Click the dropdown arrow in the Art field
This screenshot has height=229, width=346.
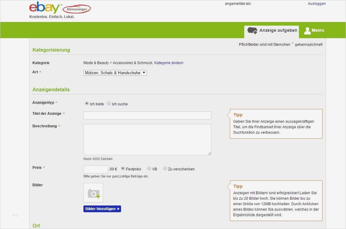click(144, 73)
